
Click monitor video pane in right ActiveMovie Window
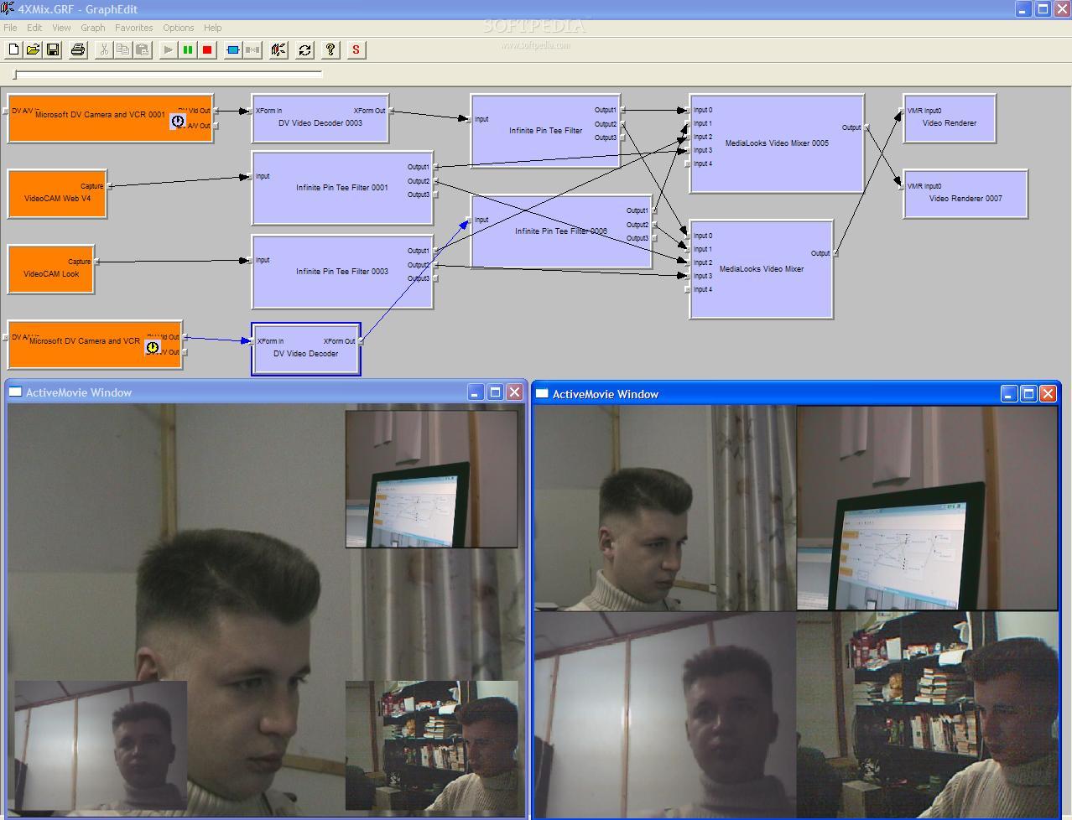point(927,508)
